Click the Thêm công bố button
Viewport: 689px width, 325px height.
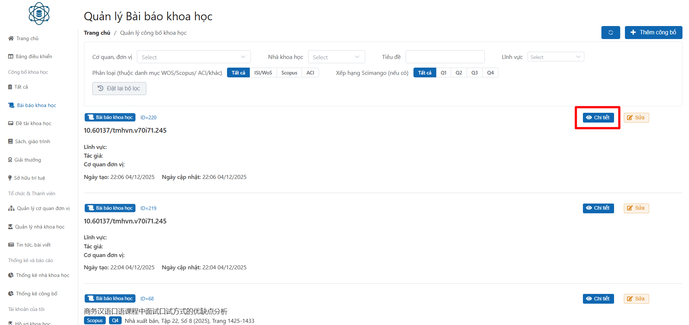coord(653,33)
